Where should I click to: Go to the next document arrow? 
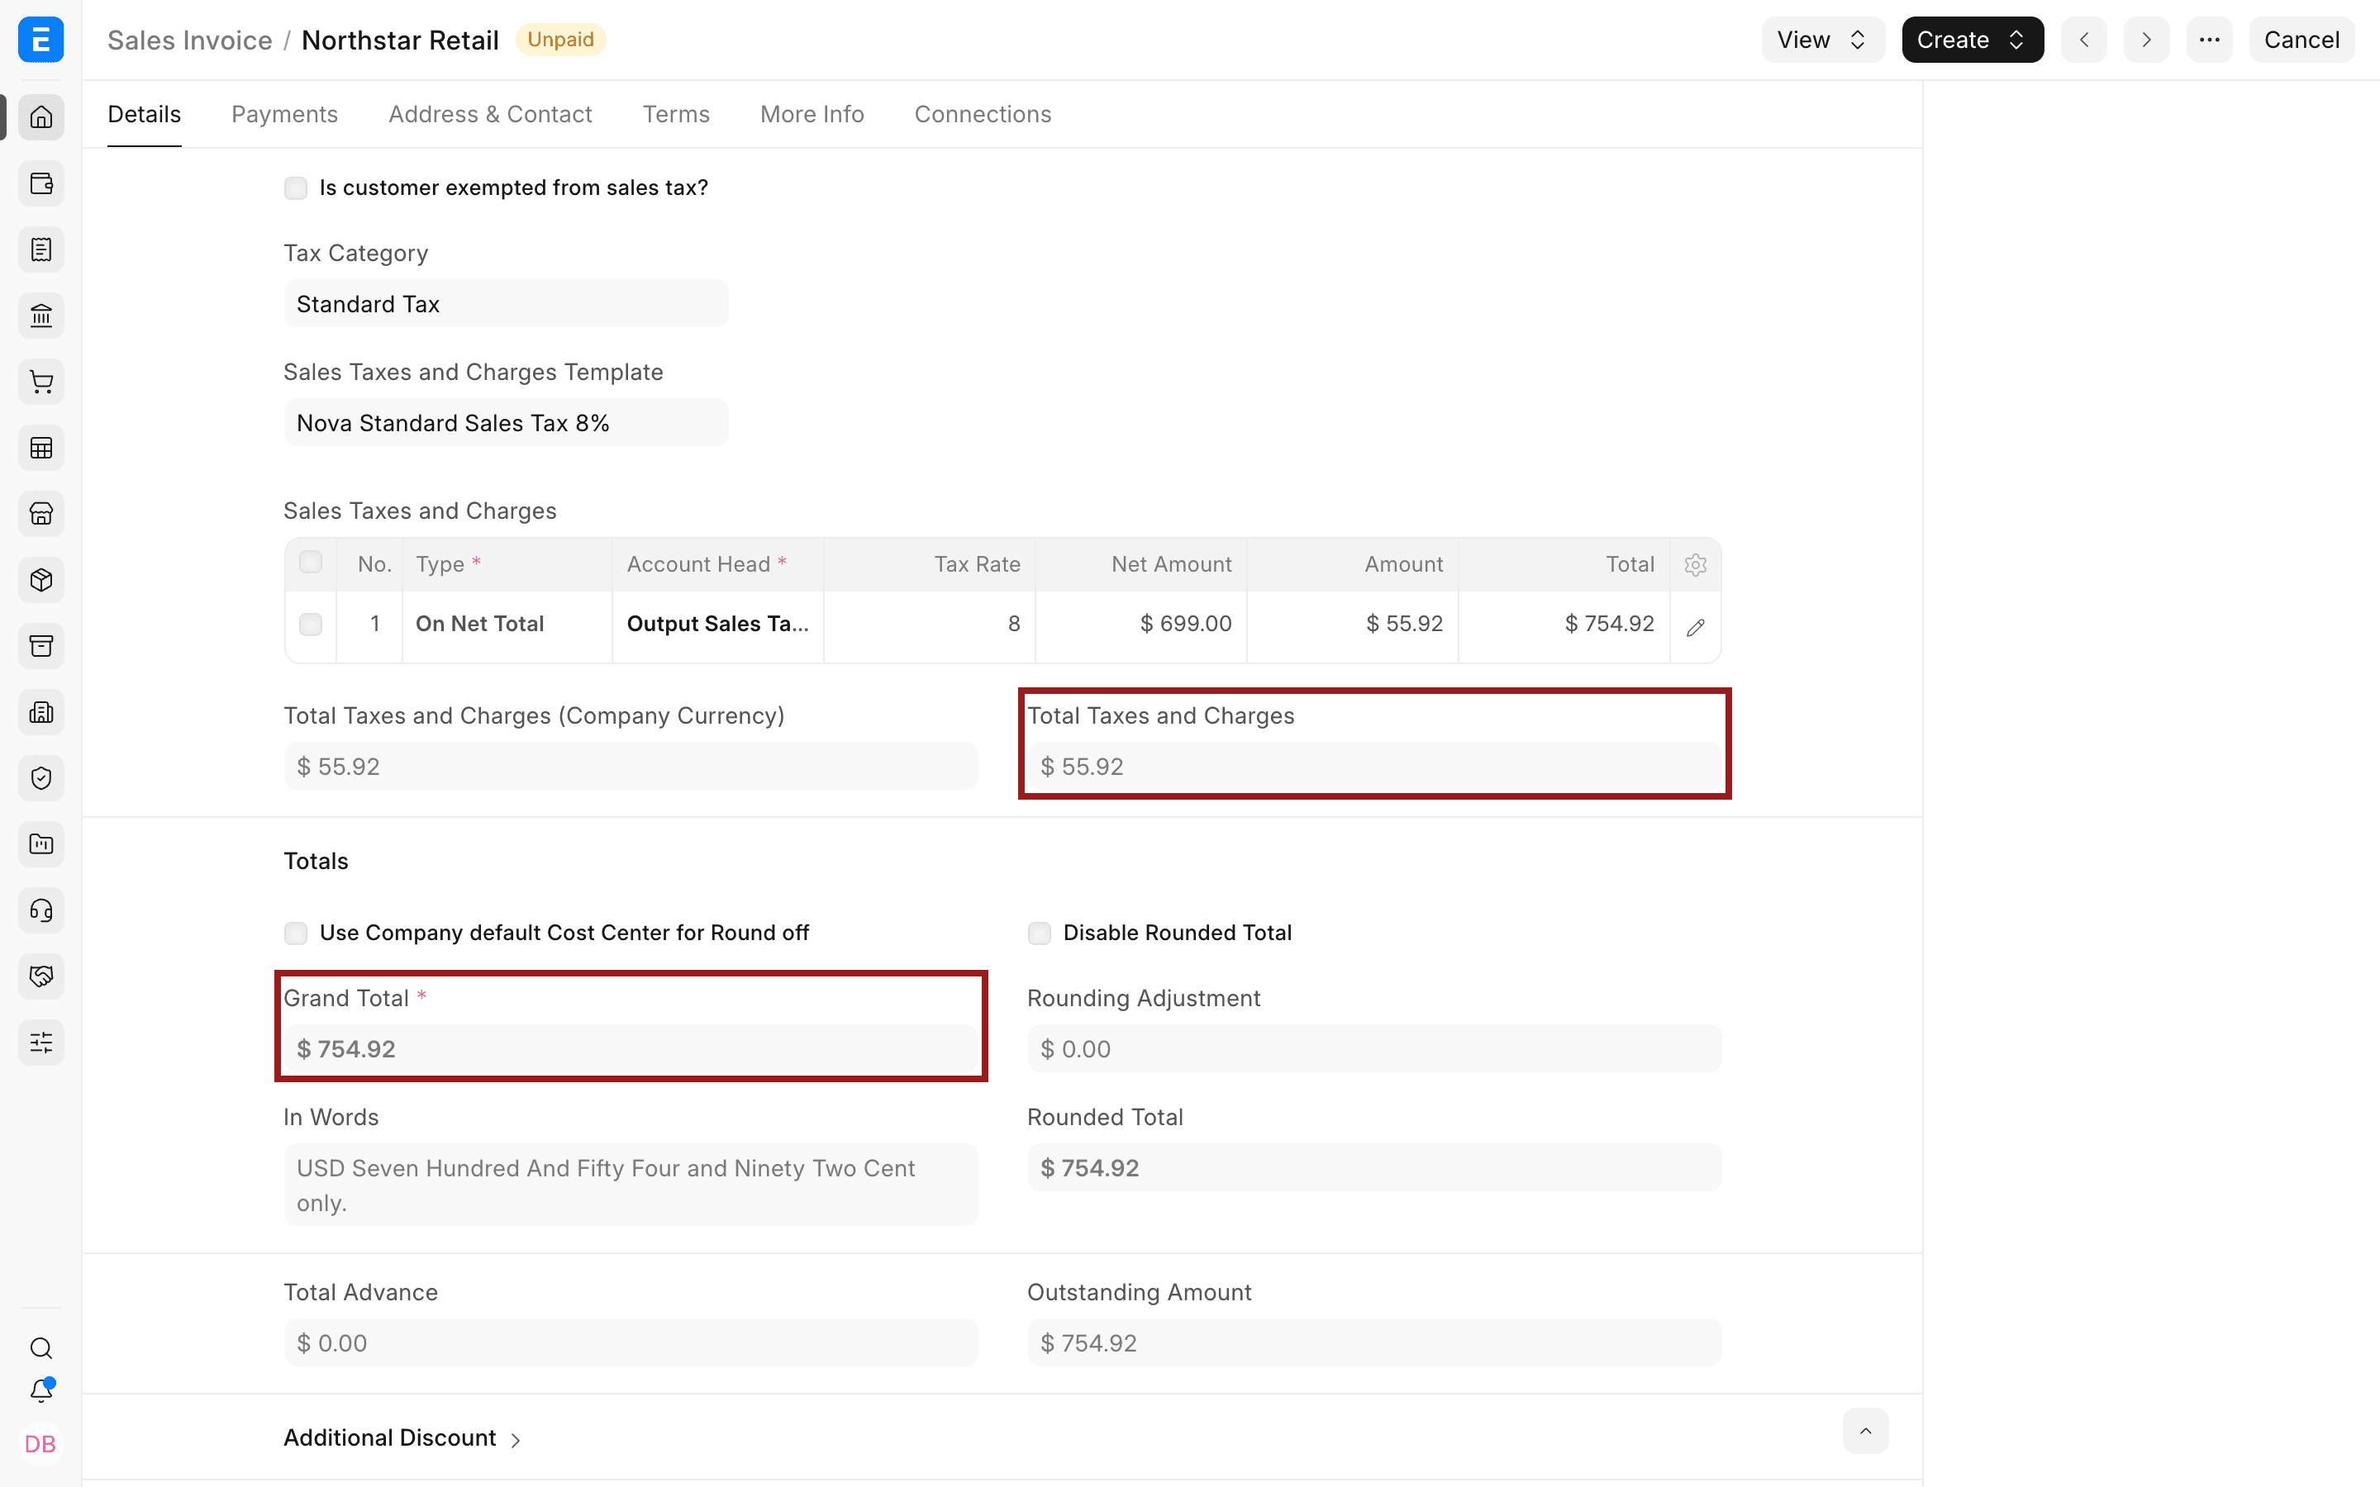pos(2146,40)
